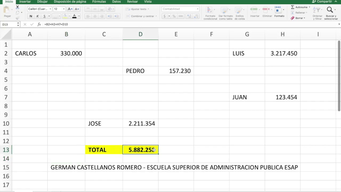Expand the formula bar with arrow
The height and width of the screenshot is (192, 341).
coord(339,24)
